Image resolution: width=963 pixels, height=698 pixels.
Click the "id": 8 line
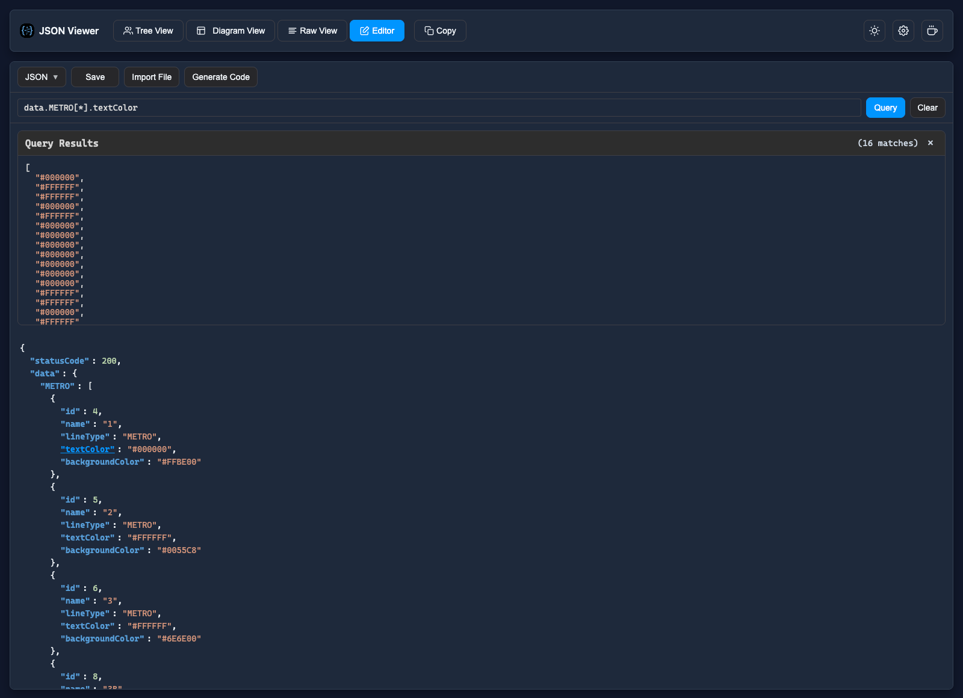point(81,676)
